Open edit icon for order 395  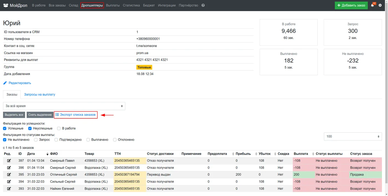(x=9, y=175)
